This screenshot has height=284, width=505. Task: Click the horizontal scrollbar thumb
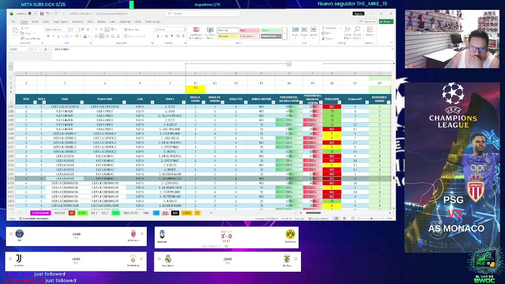(313, 213)
